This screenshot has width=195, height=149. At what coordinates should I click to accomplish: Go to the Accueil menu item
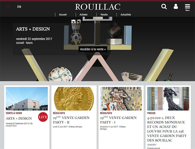[x=63, y=14]
